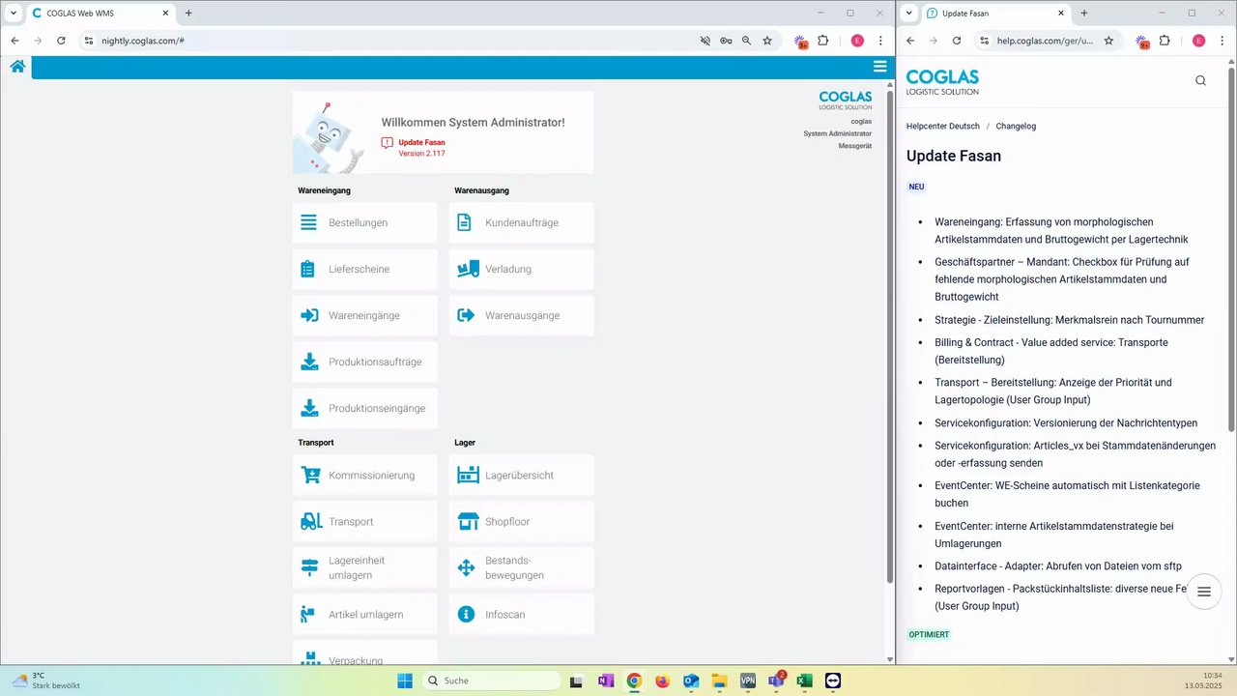1237x696 pixels.
Task: Click the zoom magnifier in the COGLAS address bar
Action: pos(747,41)
